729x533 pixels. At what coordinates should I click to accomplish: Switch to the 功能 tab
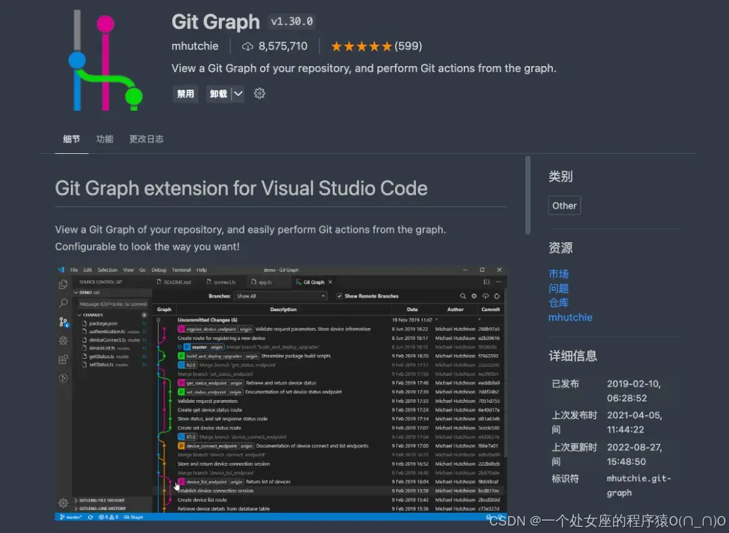tap(105, 139)
